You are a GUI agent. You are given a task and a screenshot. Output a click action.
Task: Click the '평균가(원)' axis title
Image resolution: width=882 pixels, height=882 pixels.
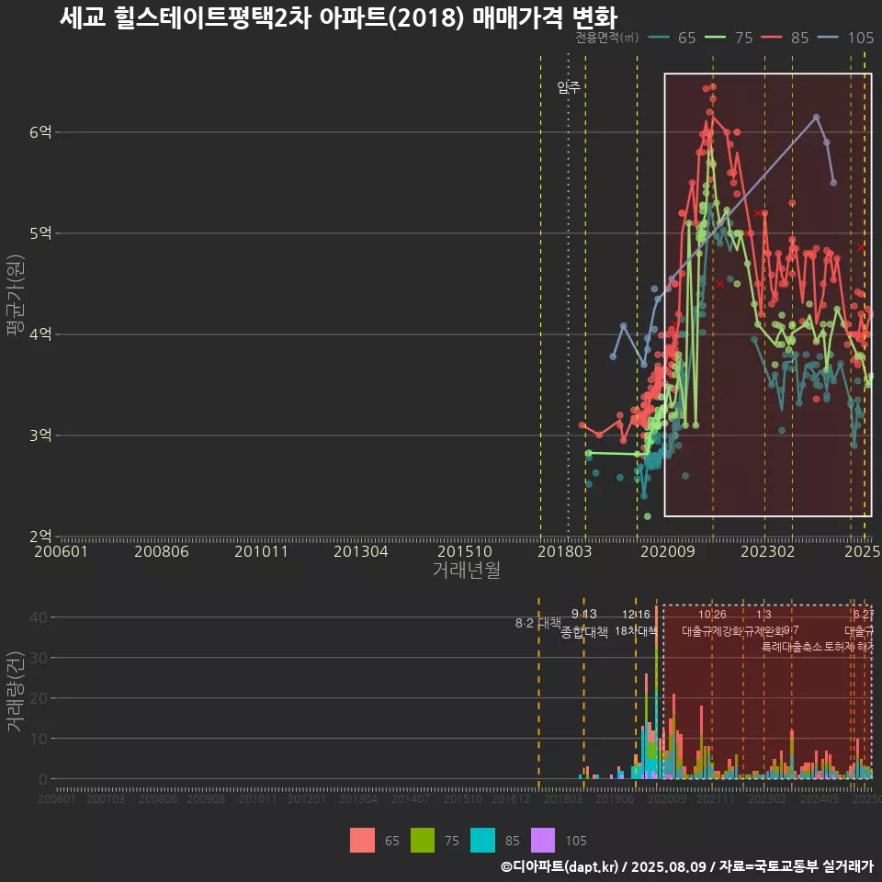tap(15, 295)
